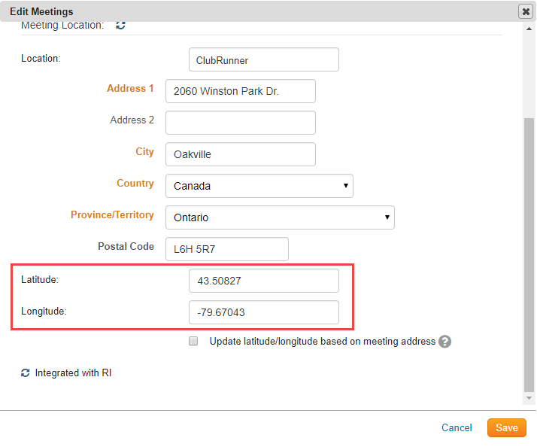Open the help question mark icon
This screenshot has height=447, width=537.
[x=444, y=342]
